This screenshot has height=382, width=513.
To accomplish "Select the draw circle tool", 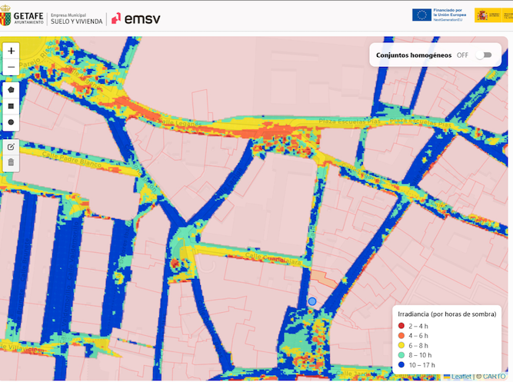I will pos(11,122).
